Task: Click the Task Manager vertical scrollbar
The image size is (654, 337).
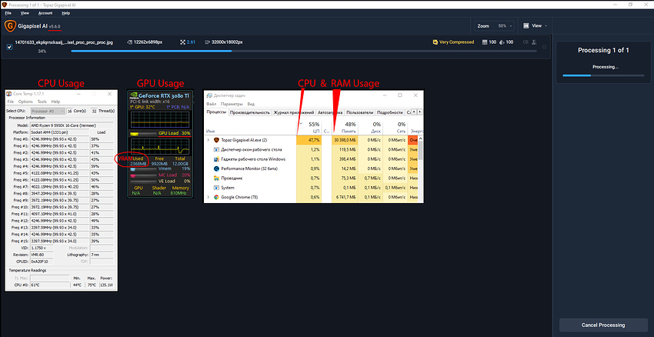Action: [421, 169]
